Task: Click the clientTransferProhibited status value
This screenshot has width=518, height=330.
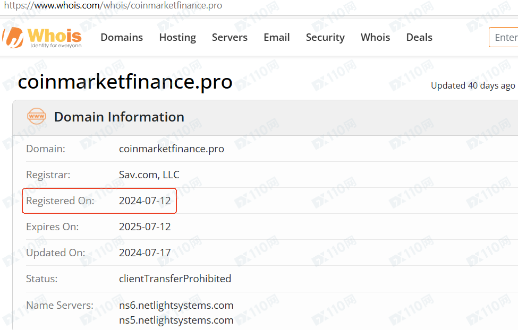Action: 175,279
